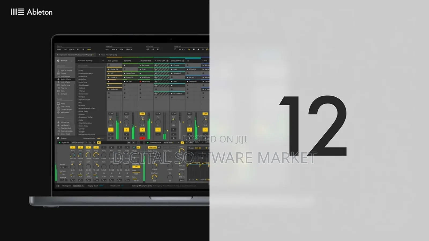Image resolution: width=429 pixels, height=241 pixels.
Task: Select the Samples category
Action: (x=62, y=94)
